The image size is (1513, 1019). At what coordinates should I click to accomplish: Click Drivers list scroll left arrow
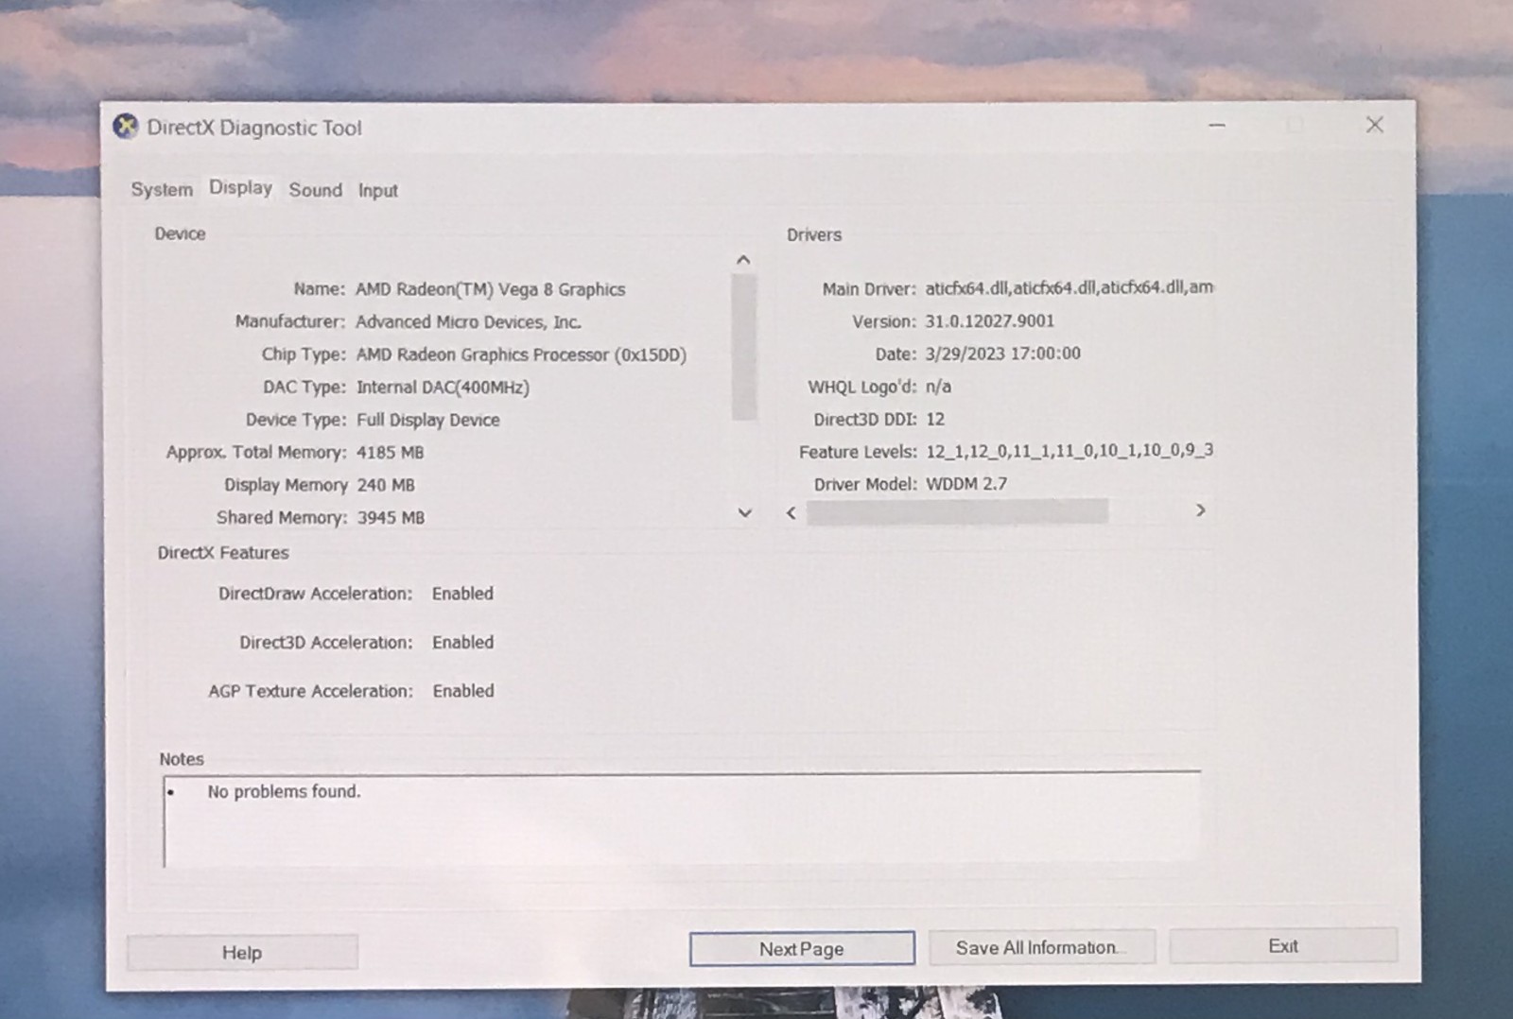click(x=791, y=512)
